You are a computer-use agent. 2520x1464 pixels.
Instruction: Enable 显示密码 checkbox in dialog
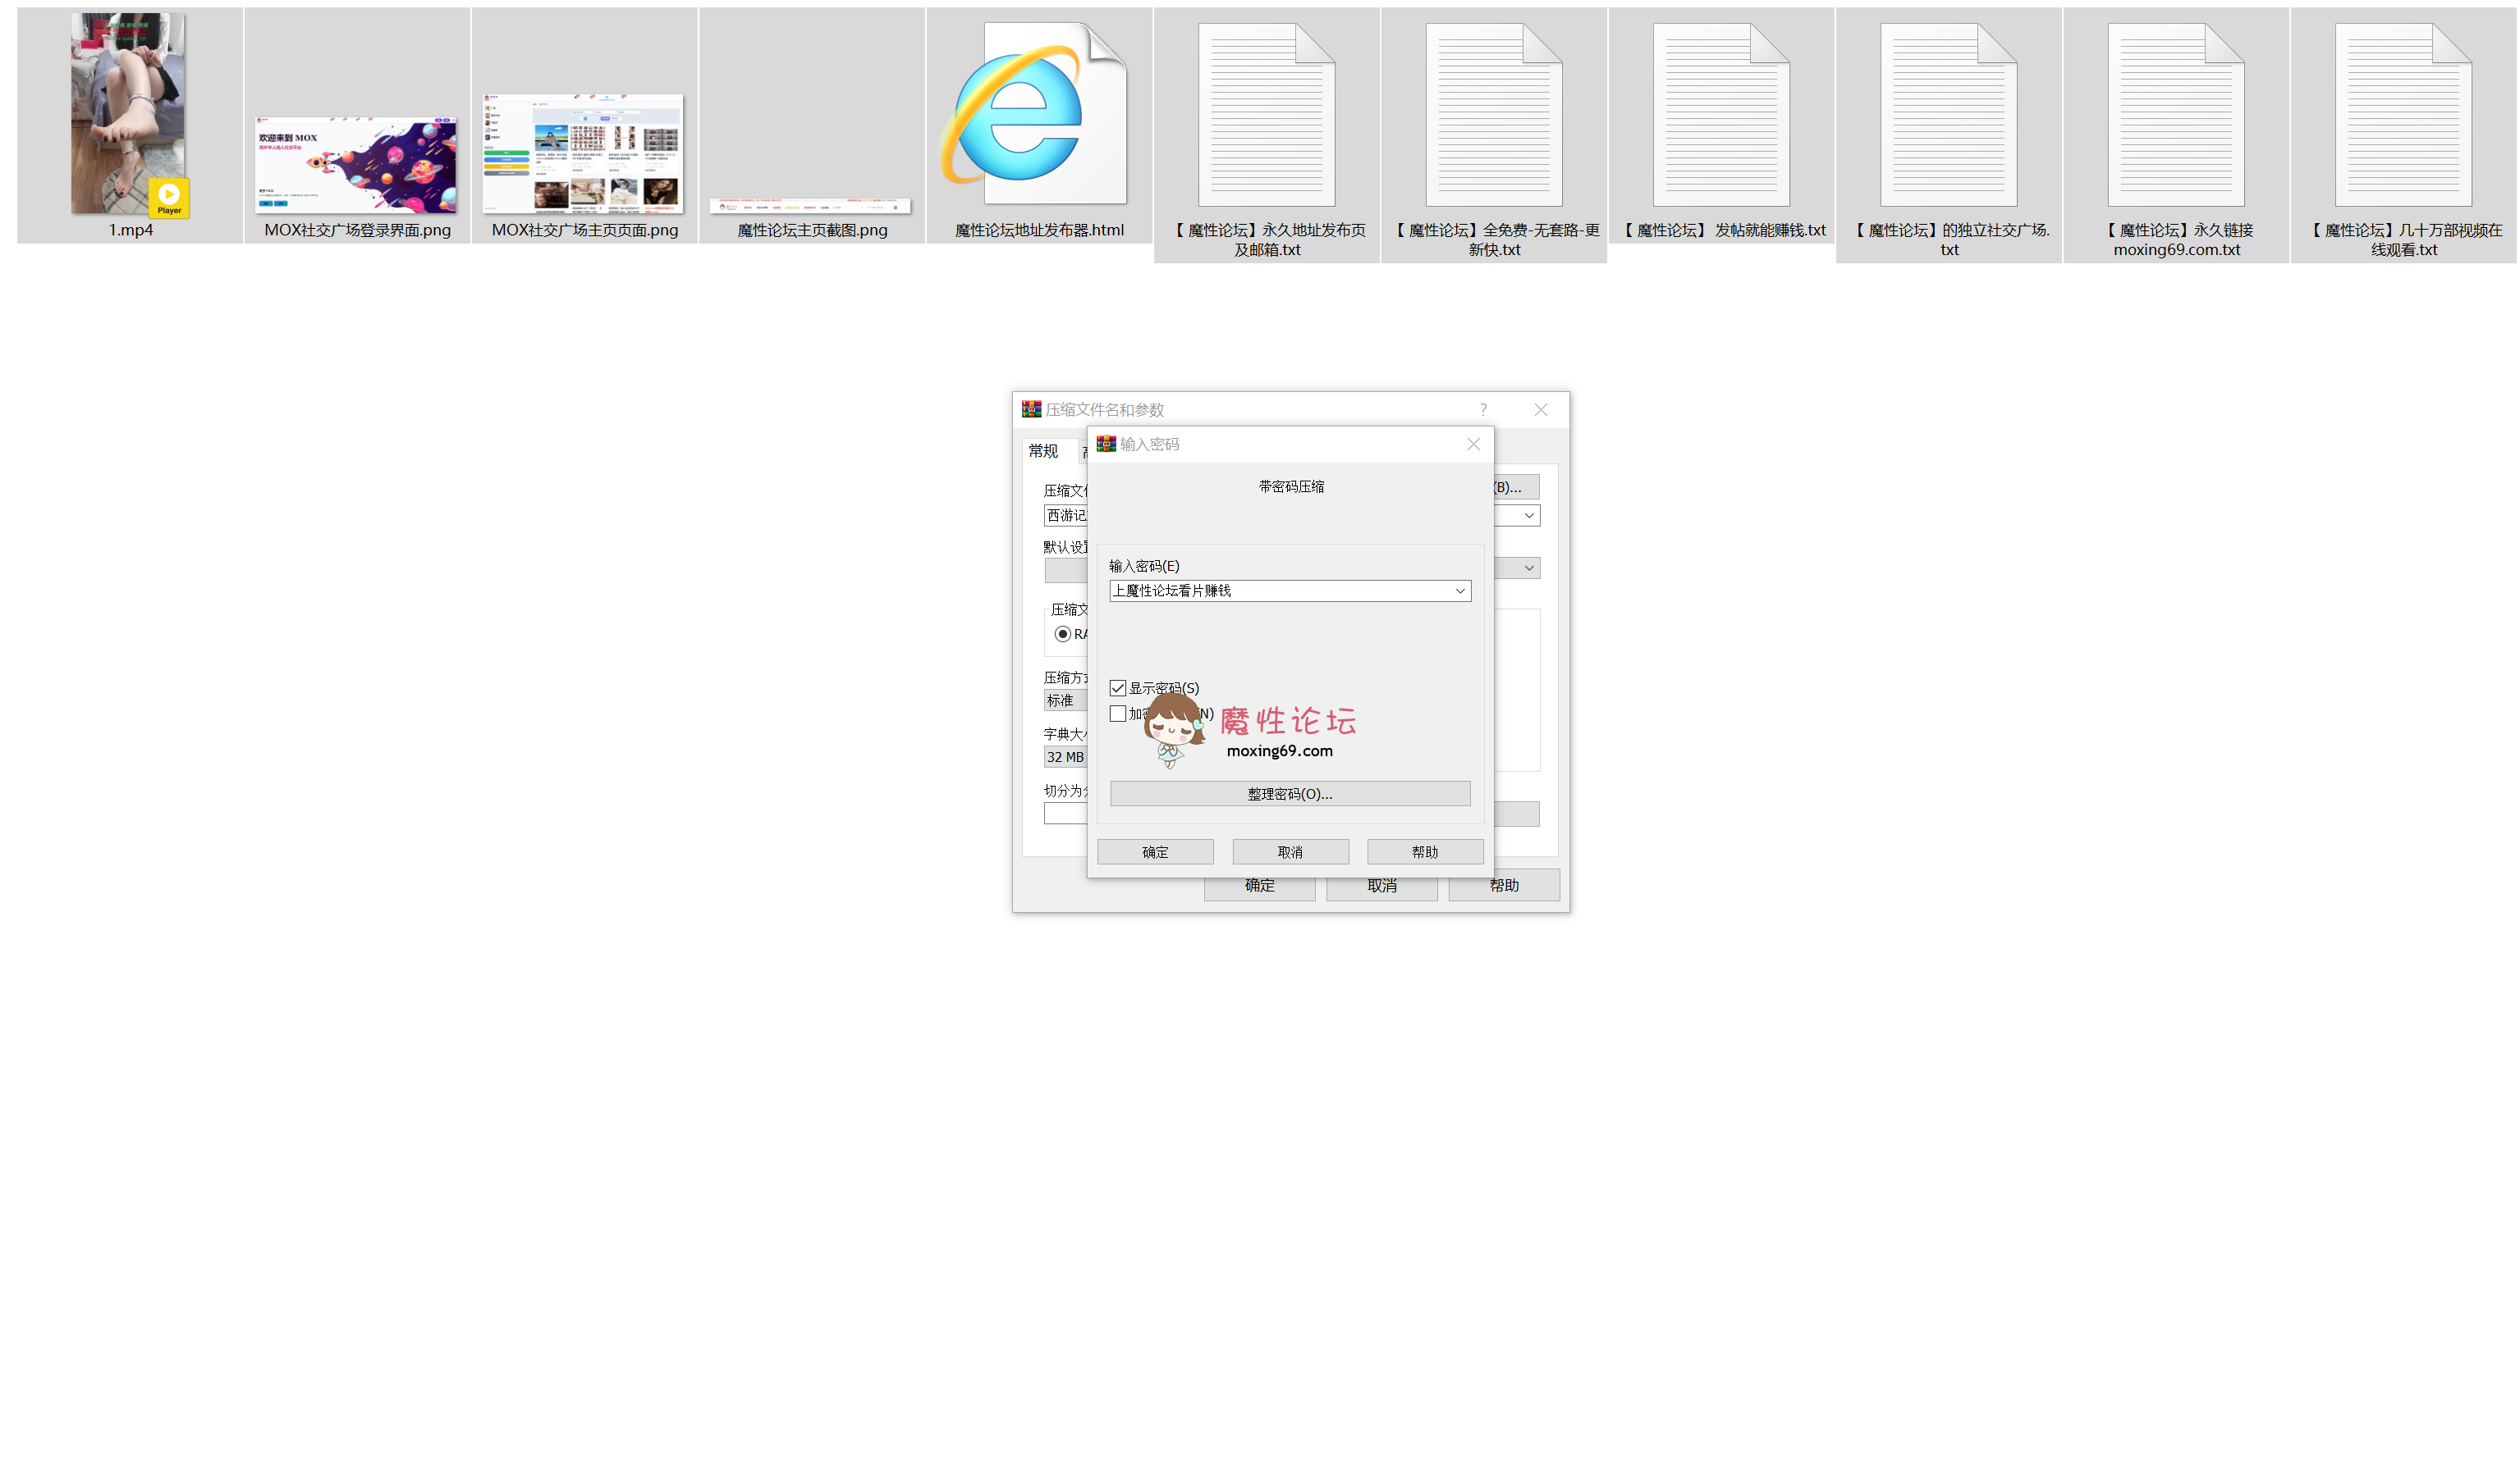1116,686
